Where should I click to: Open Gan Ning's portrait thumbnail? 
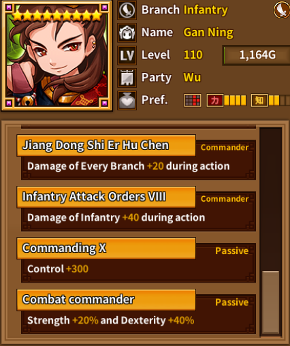[57, 56]
